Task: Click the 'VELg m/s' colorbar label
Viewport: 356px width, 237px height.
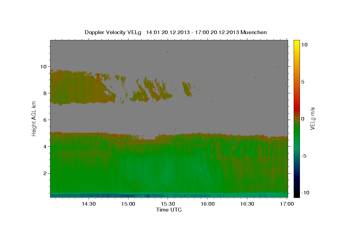Action: coord(312,118)
